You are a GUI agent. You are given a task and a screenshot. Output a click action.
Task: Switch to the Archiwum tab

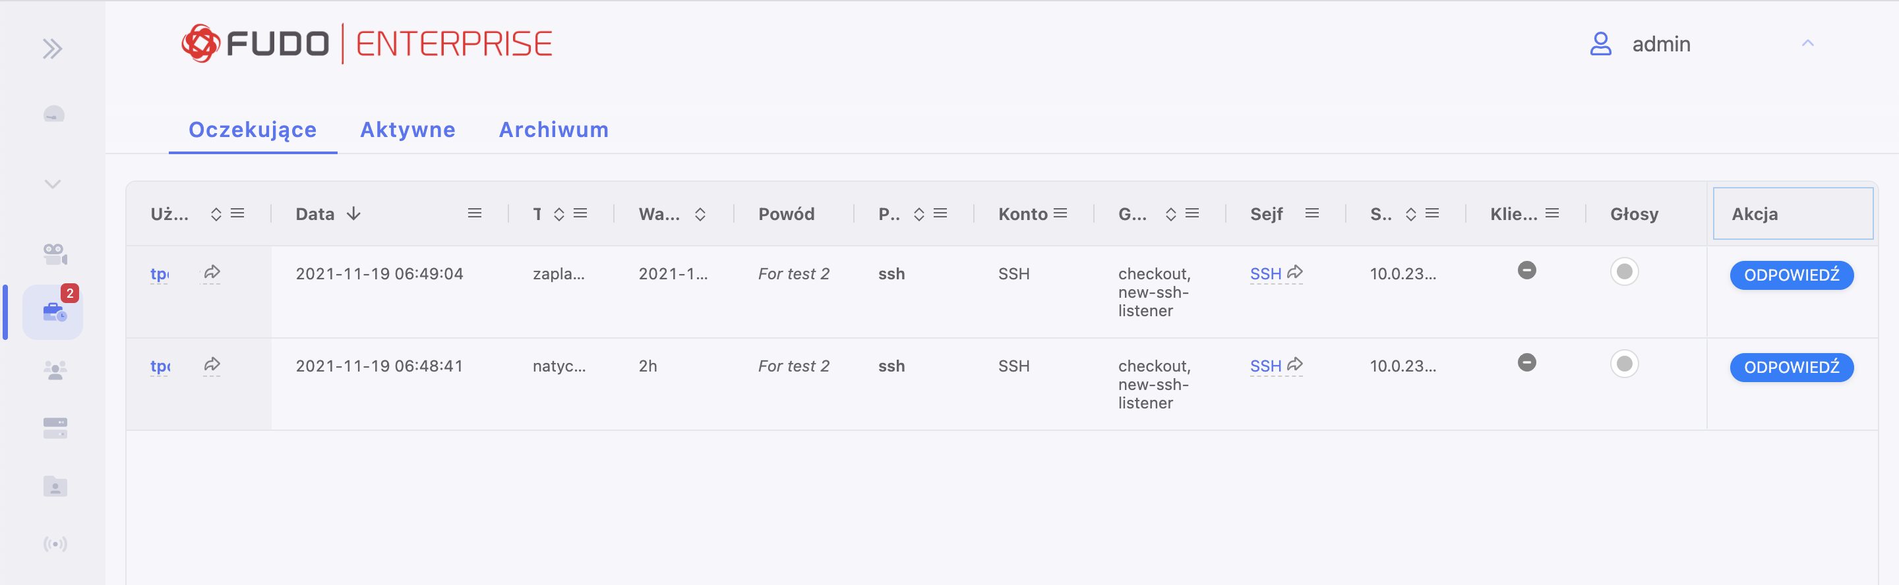554,130
